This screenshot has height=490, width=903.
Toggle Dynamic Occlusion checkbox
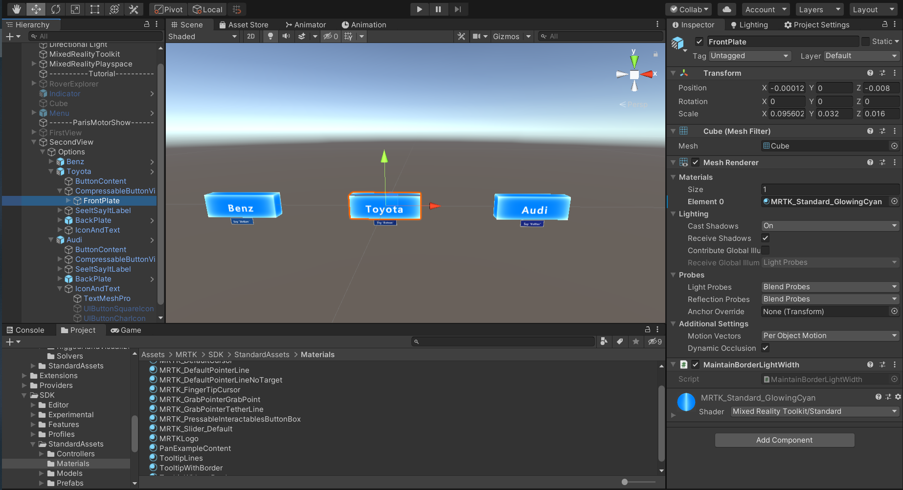pyautogui.click(x=766, y=348)
